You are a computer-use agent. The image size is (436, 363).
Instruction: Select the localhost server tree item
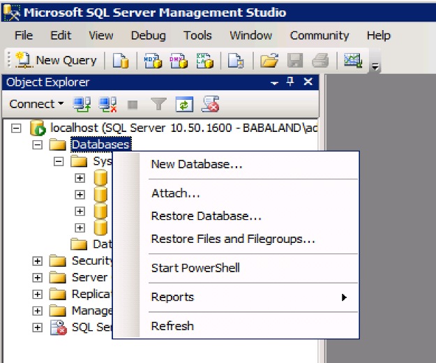183,128
